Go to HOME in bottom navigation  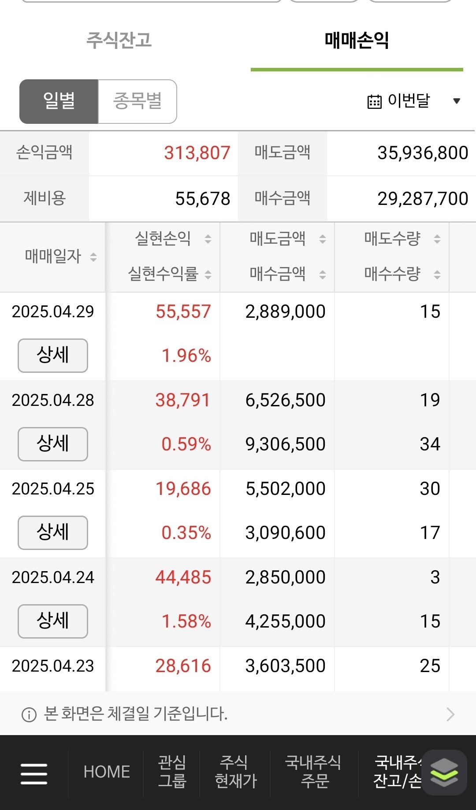click(107, 772)
